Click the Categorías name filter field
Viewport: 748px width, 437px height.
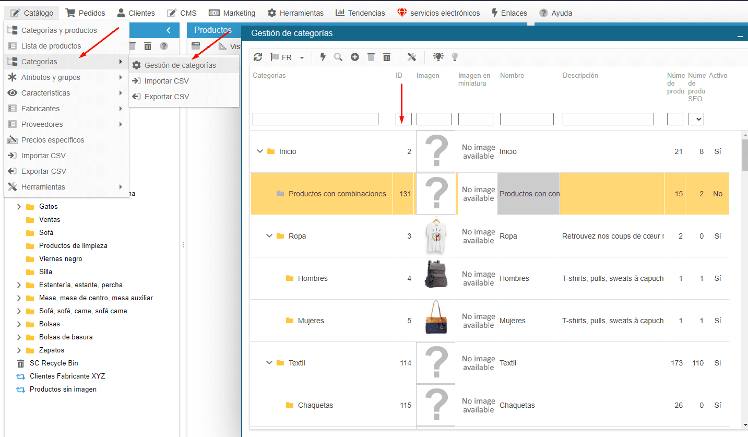(315, 119)
